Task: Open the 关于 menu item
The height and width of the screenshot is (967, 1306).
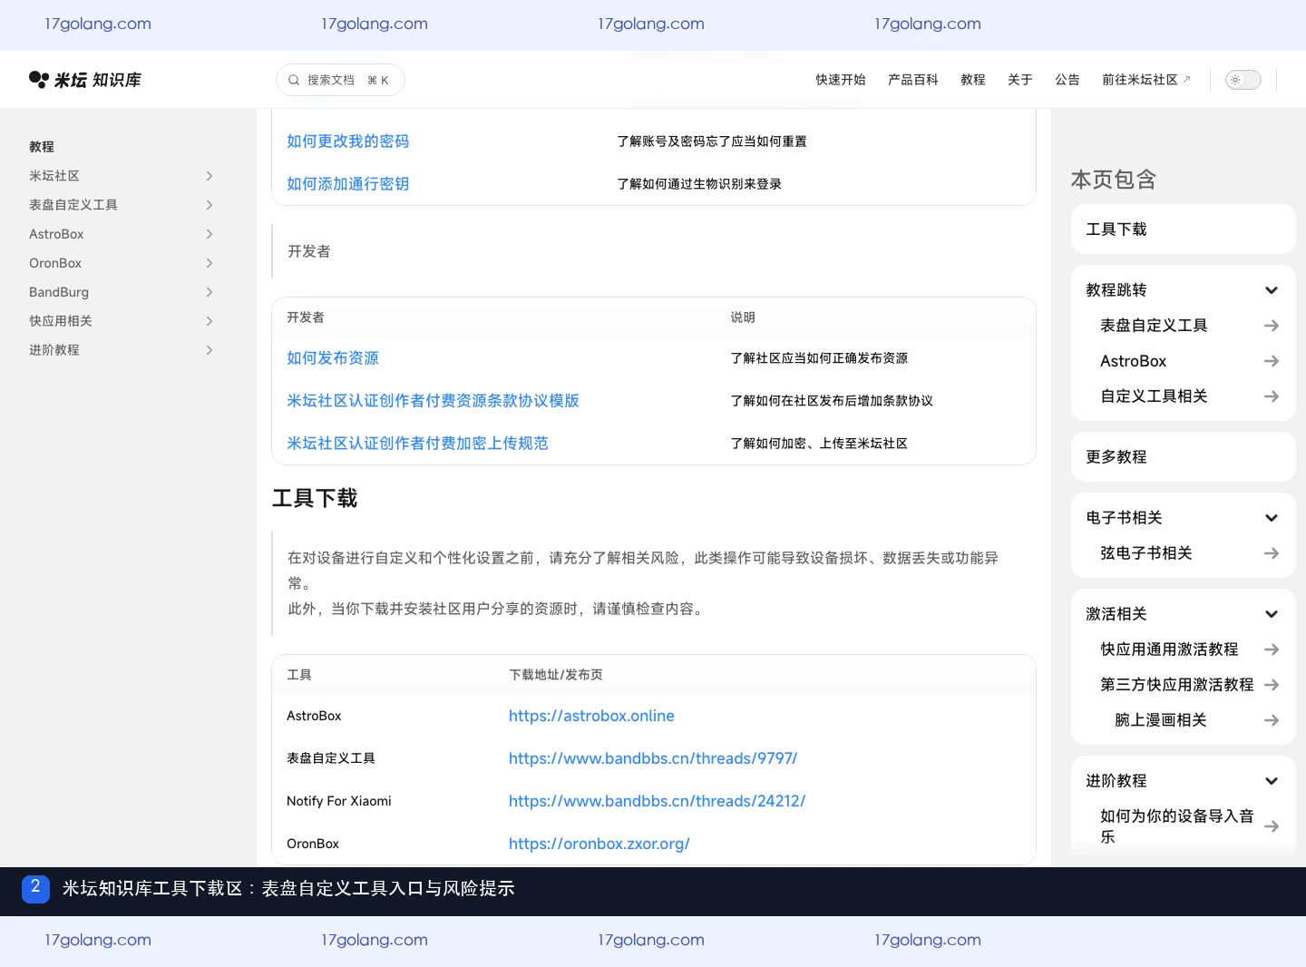Action: 1020,80
